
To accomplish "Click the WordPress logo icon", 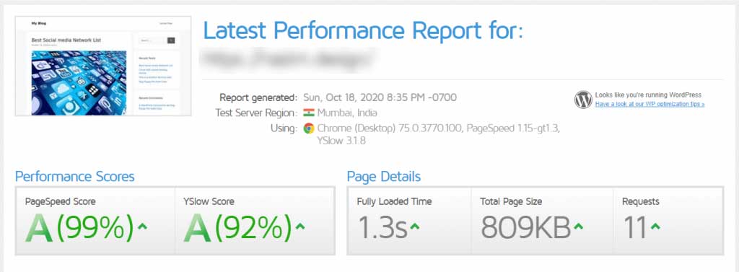I will (x=583, y=100).
